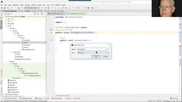Open Git show history clock icon
This screenshot has width=182, height=102.
click(x=78, y=8)
